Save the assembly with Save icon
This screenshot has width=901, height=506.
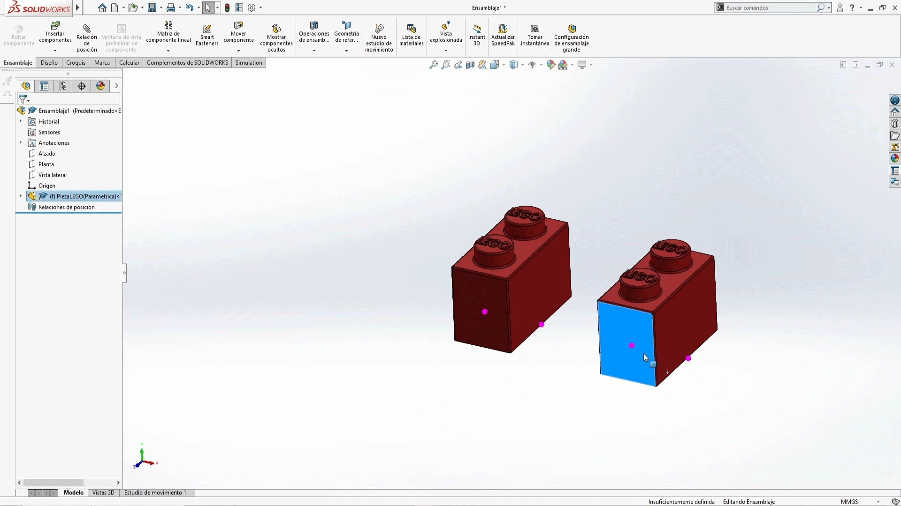[x=152, y=7]
